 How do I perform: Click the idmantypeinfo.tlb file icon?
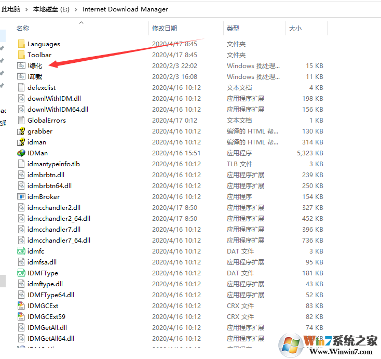pos(21,164)
